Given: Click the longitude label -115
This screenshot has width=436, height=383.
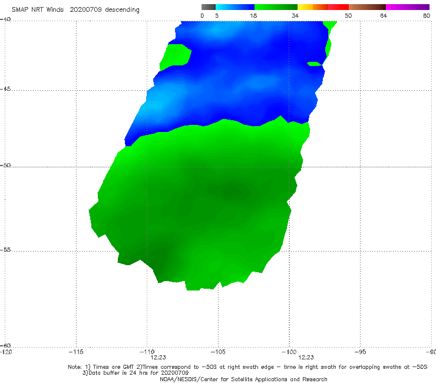Looking at the screenshot, I should pyautogui.click(x=76, y=352).
